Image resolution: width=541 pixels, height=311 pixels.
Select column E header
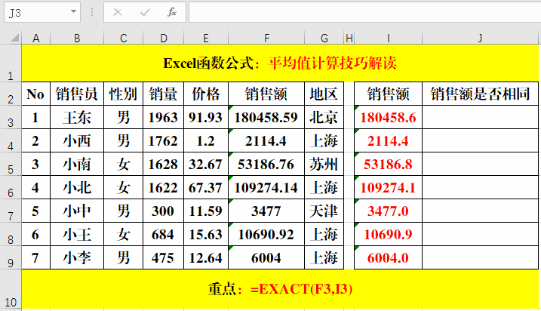point(206,38)
